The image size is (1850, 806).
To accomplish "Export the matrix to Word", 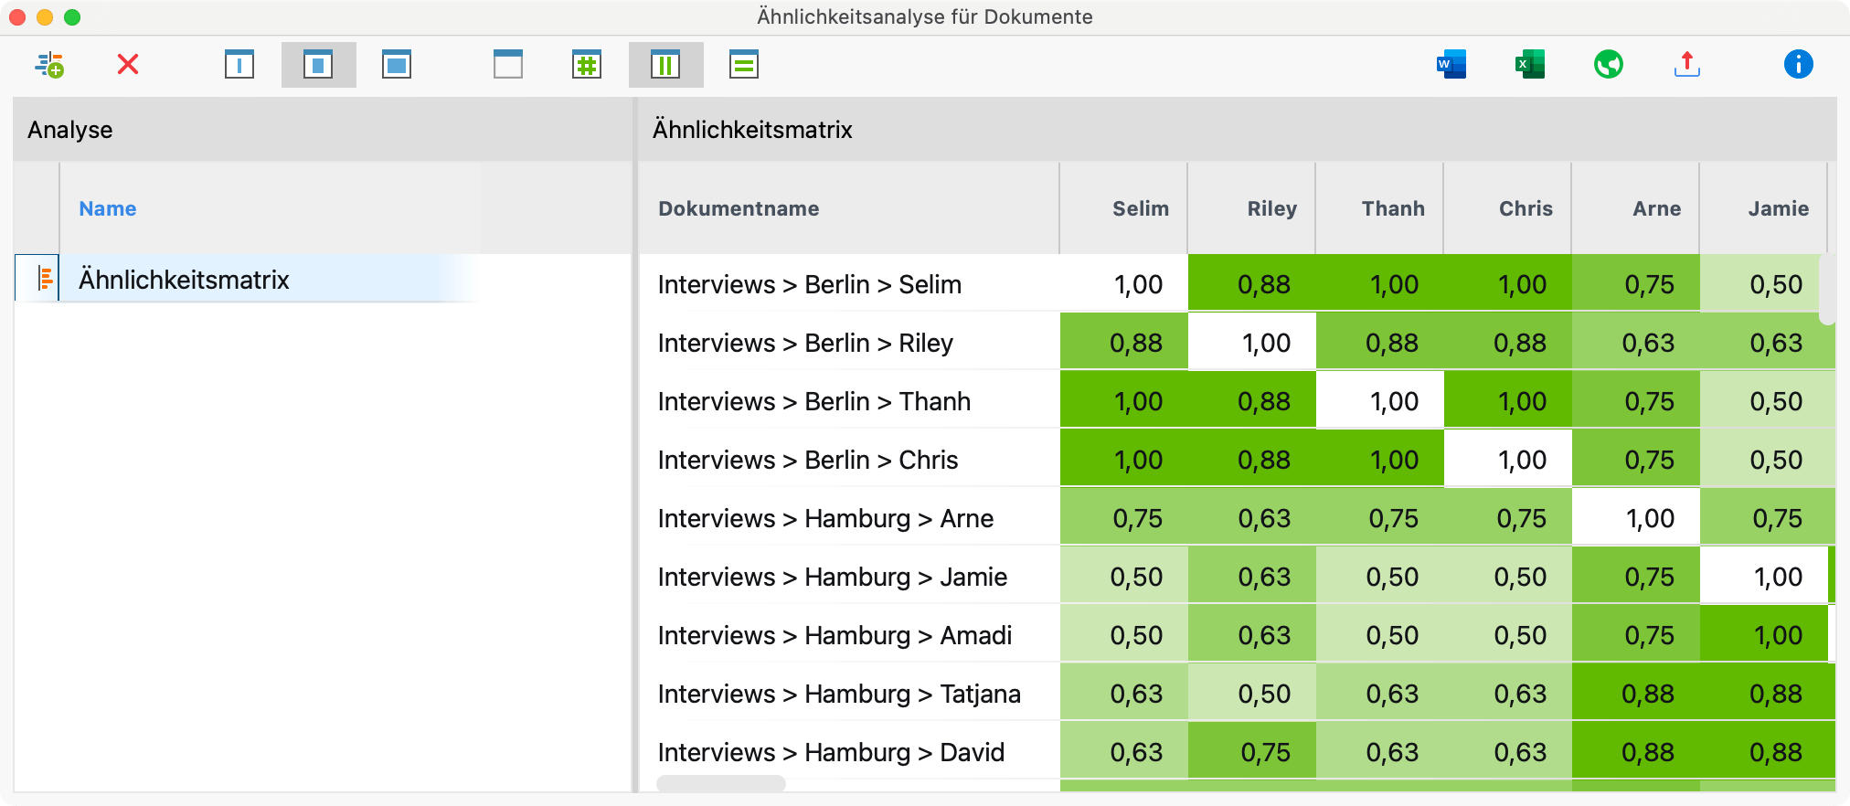I will pyautogui.click(x=1451, y=65).
